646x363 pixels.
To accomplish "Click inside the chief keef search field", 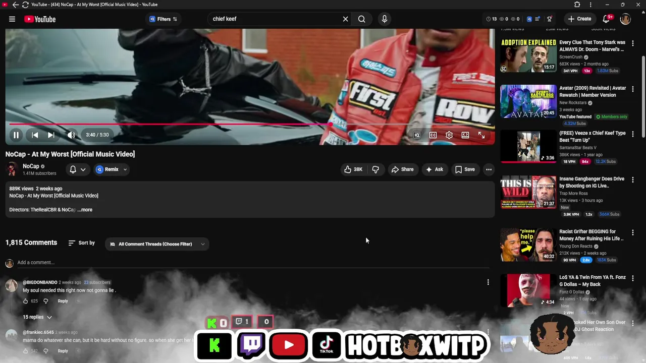I will tap(275, 19).
